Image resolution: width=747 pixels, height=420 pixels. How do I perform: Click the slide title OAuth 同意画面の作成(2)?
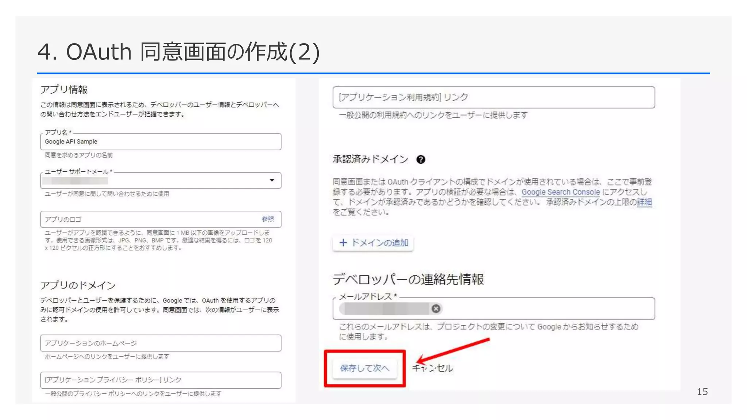click(x=179, y=52)
